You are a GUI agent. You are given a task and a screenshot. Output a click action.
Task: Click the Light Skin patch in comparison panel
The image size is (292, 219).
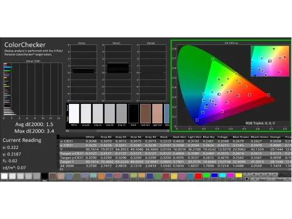(157, 113)
